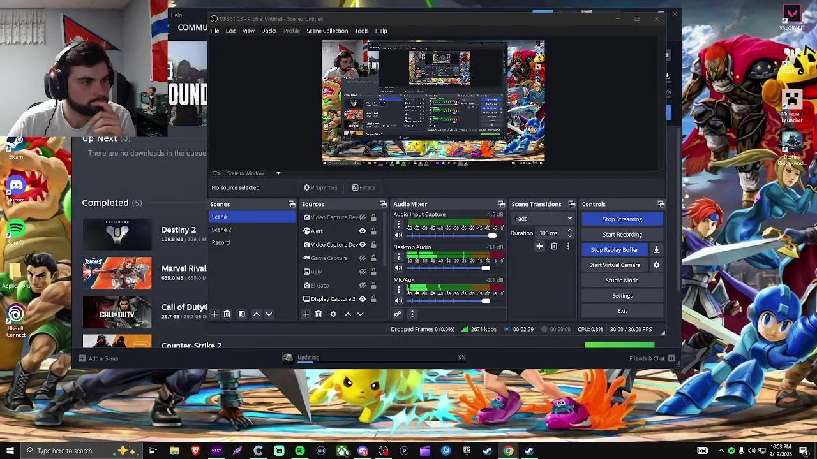Screen dimensions: 817x459
Task: Open source properties gear in the Sources toolbar
Action: [x=333, y=314]
